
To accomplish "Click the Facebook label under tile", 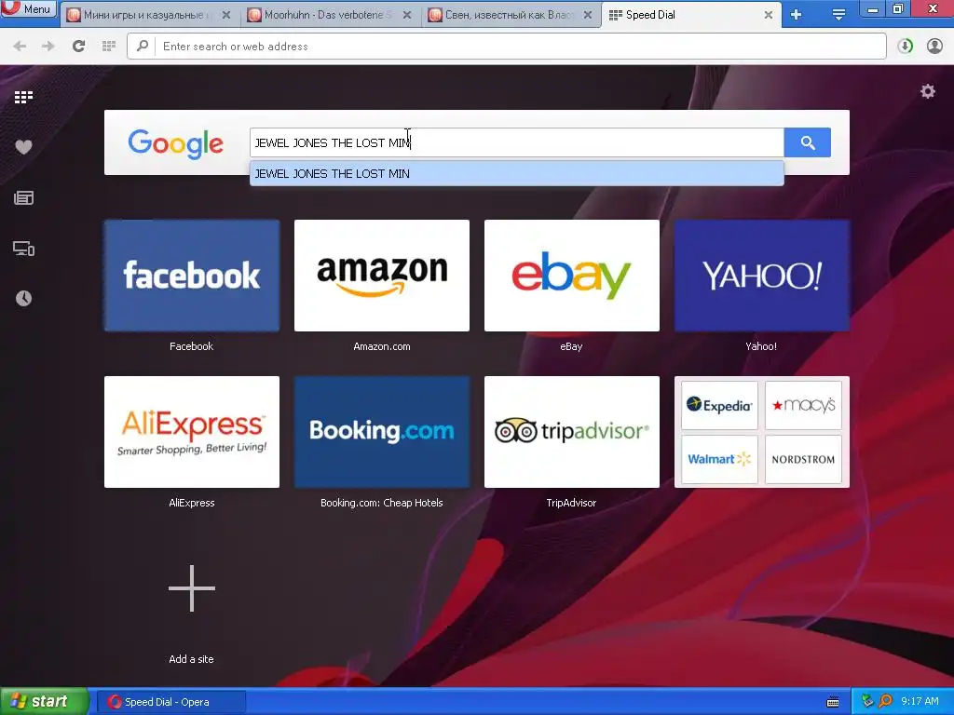I will (x=191, y=346).
